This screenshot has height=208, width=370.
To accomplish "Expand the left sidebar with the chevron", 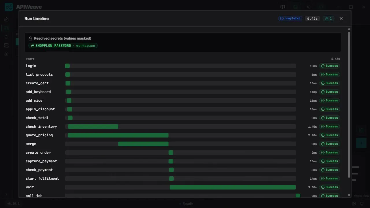I will [6, 194].
